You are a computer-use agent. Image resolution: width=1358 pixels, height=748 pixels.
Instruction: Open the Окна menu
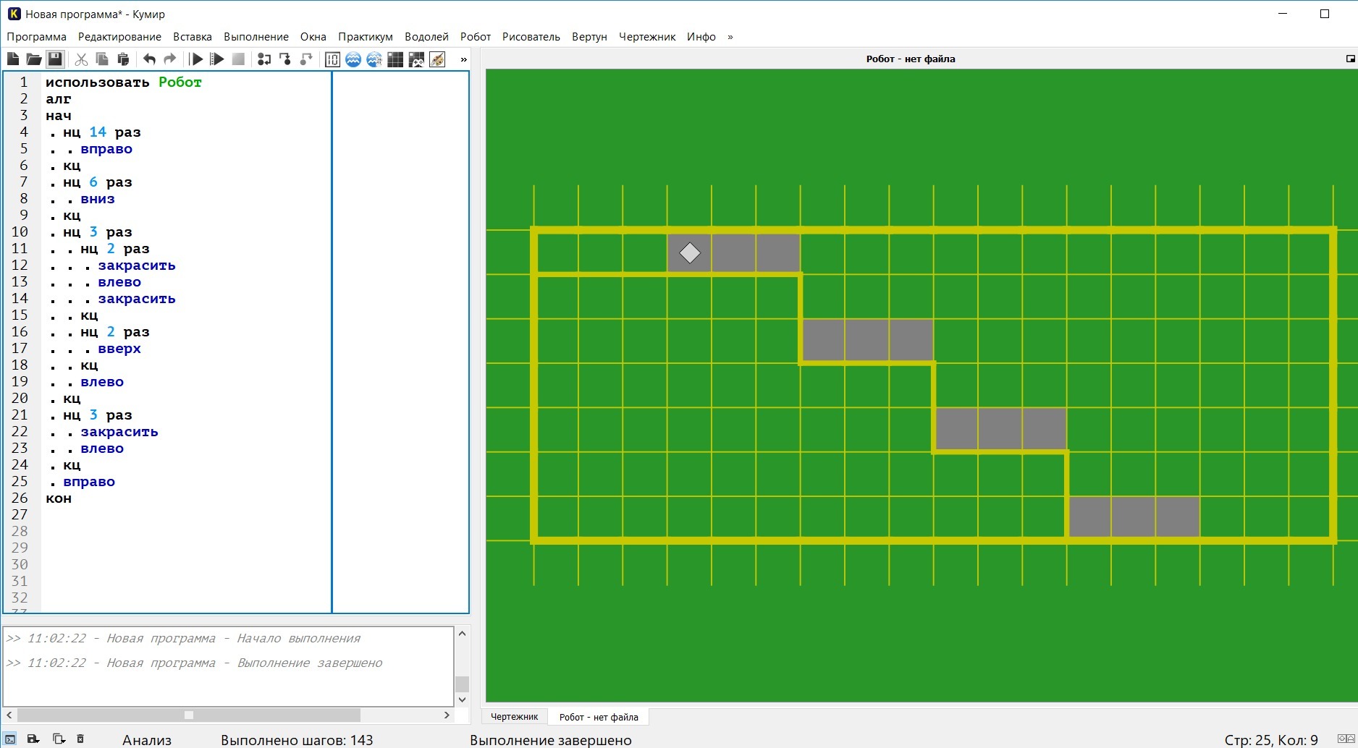click(x=313, y=37)
